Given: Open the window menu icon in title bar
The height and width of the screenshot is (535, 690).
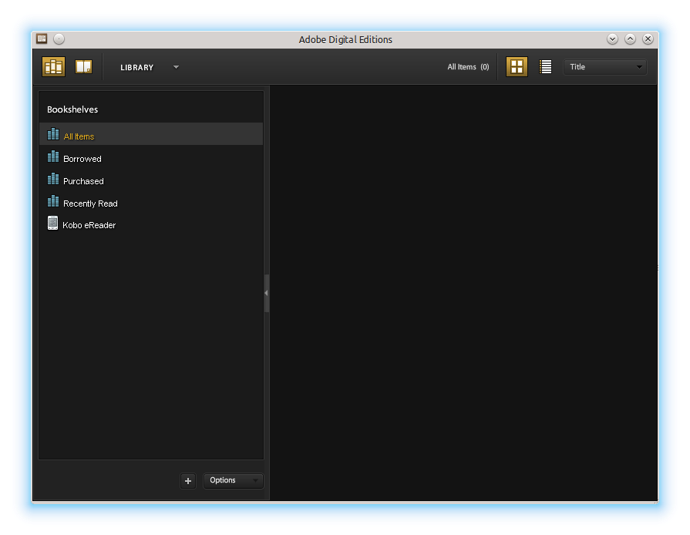Looking at the screenshot, I should coord(42,39).
